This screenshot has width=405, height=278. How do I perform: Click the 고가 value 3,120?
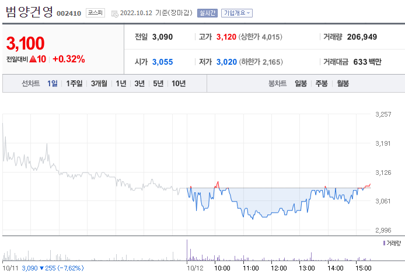point(226,37)
